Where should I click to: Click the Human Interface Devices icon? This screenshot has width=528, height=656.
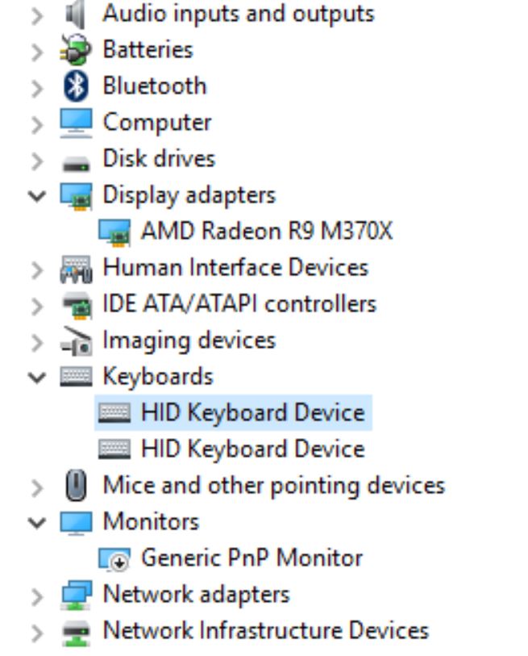click(x=76, y=268)
